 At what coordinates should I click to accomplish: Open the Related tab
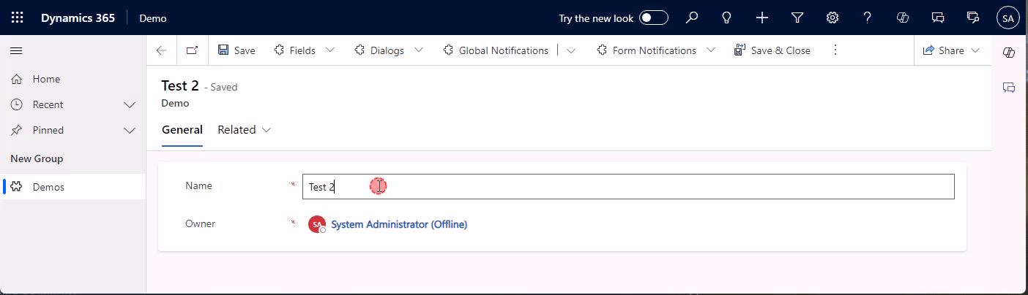[x=236, y=130]
